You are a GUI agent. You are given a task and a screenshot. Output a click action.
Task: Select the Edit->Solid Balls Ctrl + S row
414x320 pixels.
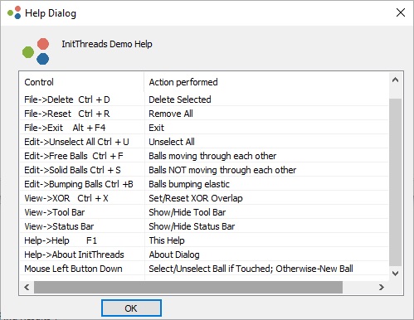[204, 170]
